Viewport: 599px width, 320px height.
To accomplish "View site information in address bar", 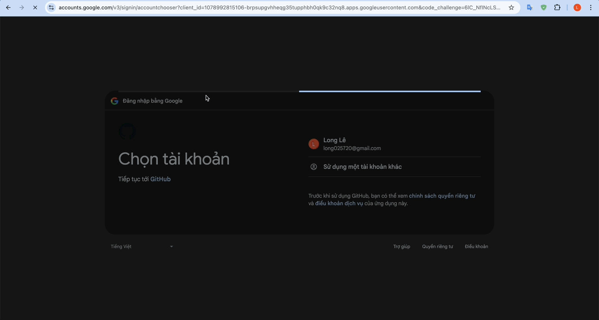I will tap(51, 7).
